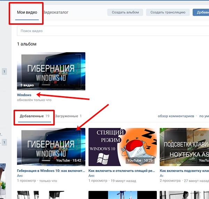Click the Создать трансляцию button
Viewport: 209px width, 199px height.
click(168, 13)
